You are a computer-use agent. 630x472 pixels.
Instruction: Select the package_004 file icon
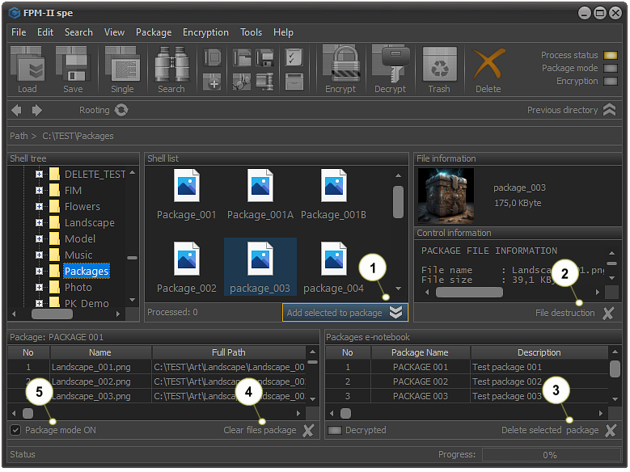333,259
